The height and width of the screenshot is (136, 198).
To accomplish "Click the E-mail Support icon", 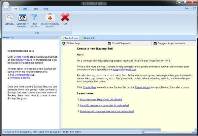I will click(110, 43).
